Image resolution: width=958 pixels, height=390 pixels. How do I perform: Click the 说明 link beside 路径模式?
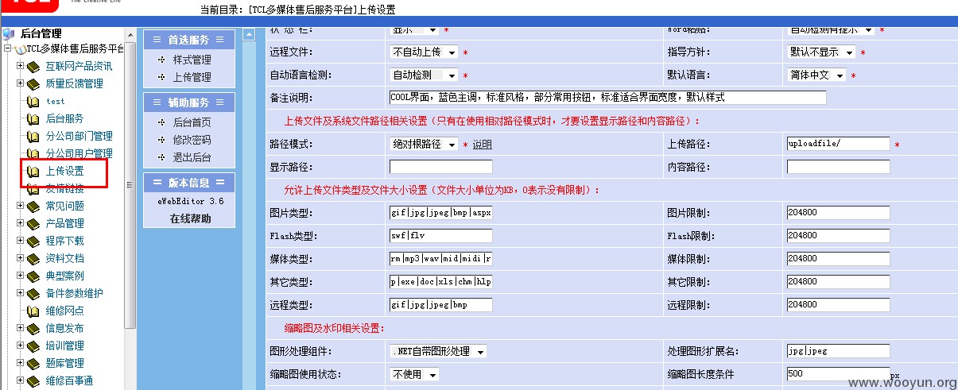[x=483, y=145]
